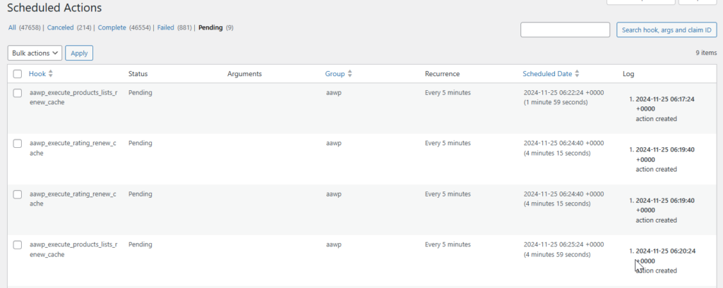Viewport: 723px width, 288px height.
Task: Open the Bulk actions dropdown
Action: tap(35, 53)
